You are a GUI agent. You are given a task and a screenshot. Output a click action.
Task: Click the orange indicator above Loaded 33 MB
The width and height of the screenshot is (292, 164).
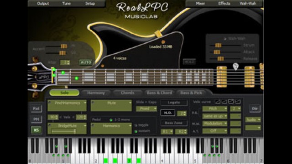tap(163, 42)
